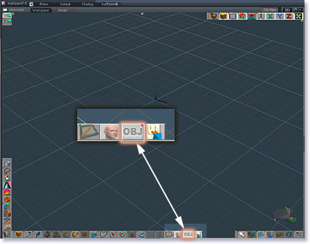Image resolution: width=310 pixels, height=244 pixels.
Task: Click the OBJ import icon in bottom toolbar
Action: coord(188,235)
